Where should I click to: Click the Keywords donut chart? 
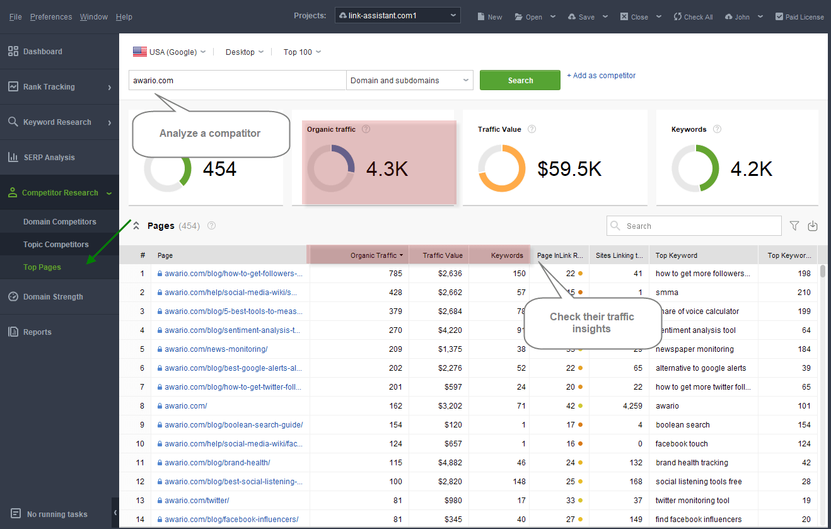point(695,168)
